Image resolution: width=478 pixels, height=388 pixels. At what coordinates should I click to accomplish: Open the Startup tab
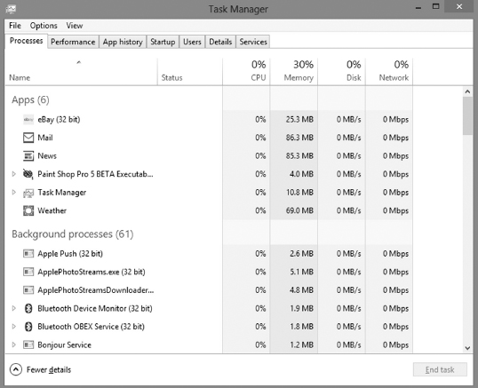pyautogui.click(x=163, y=42)
